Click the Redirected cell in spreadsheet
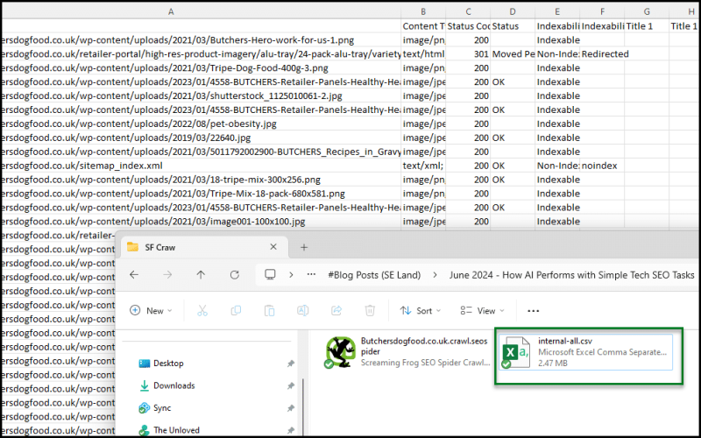The width and height of the screenshot is (701, 438). click(602, 53)
